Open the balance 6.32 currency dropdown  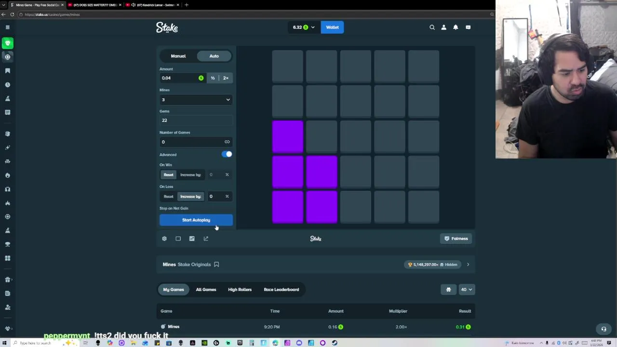pyautogui.click(x=303, y=27)
